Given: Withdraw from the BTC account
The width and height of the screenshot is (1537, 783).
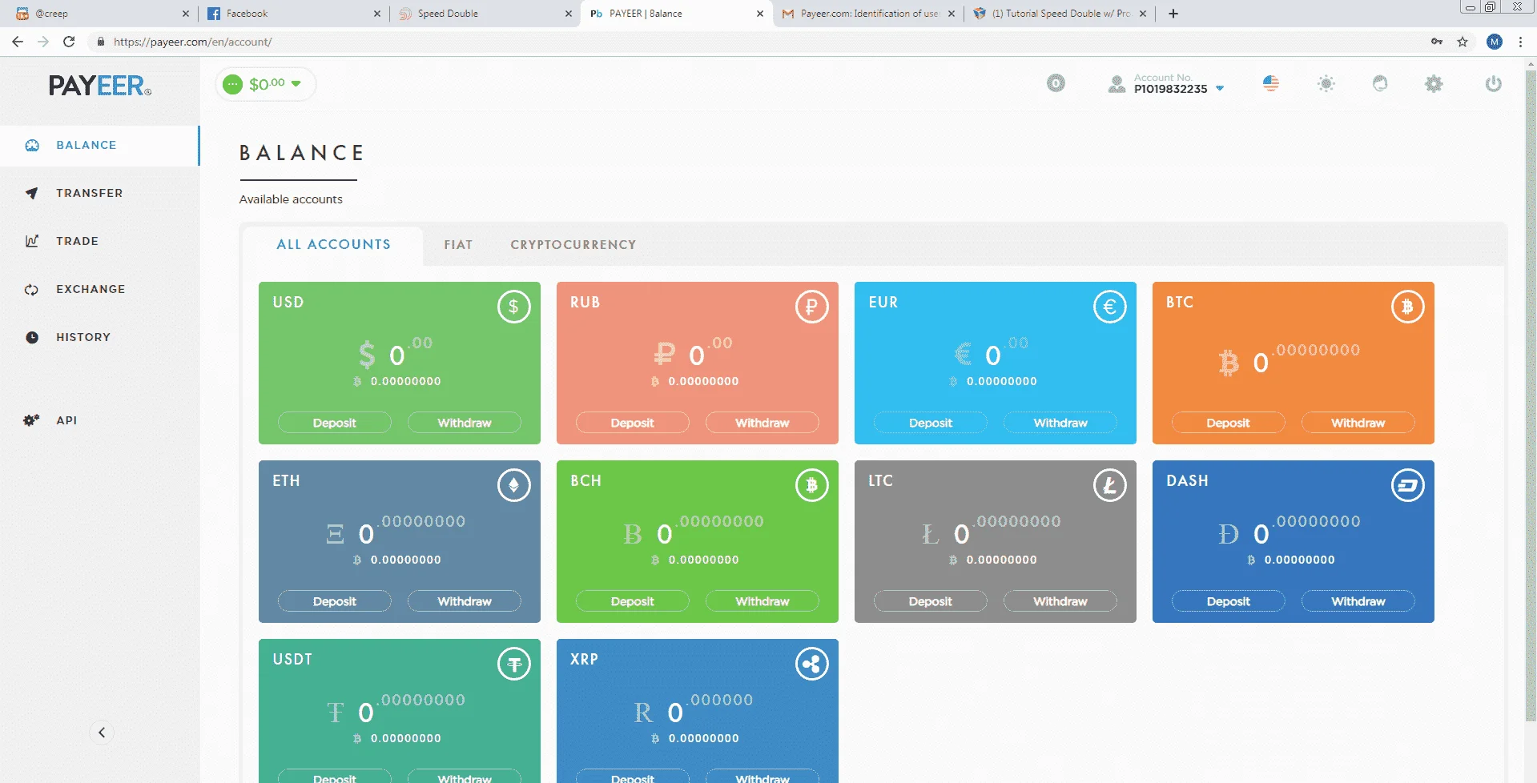Looking at the screenshot, I should (x=1358, y=423).
